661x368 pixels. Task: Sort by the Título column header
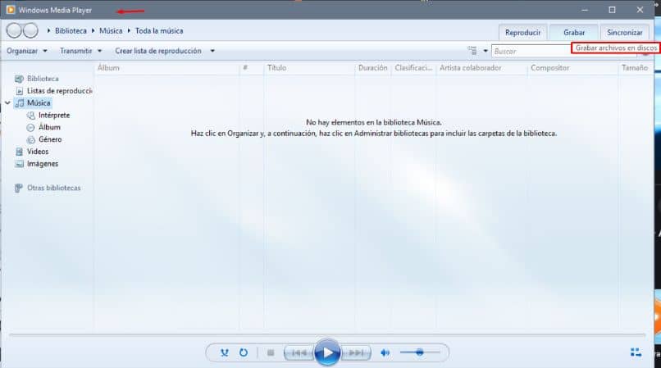tap(309, 68)
